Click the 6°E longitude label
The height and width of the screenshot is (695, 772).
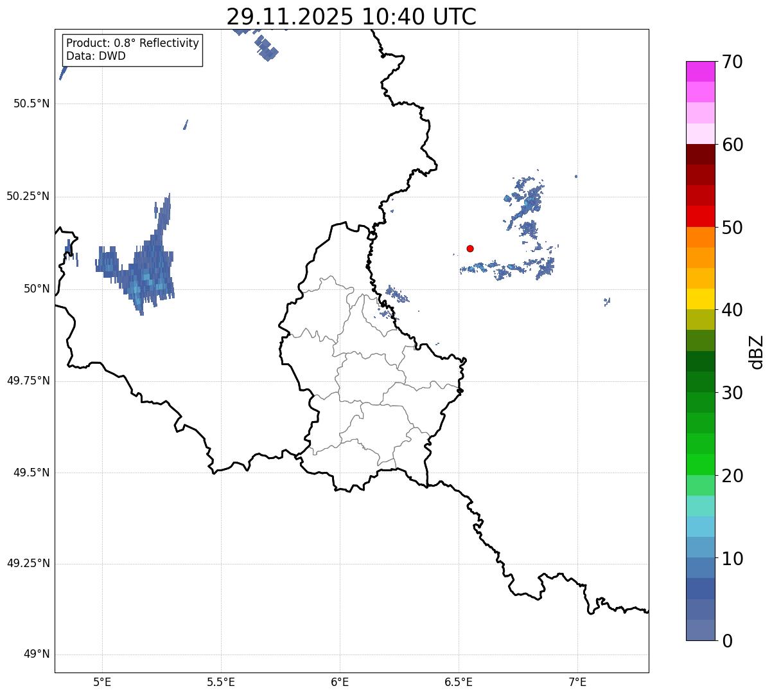pyautogui.click(x=340, y=681)
